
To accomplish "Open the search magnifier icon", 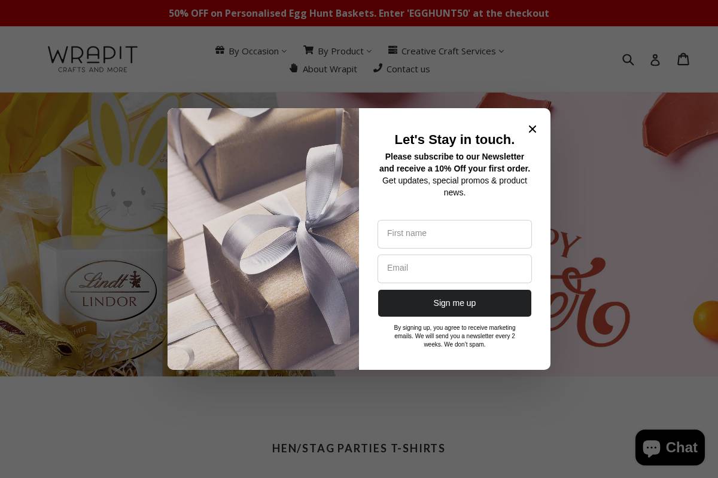I will (x=628, y=59).
